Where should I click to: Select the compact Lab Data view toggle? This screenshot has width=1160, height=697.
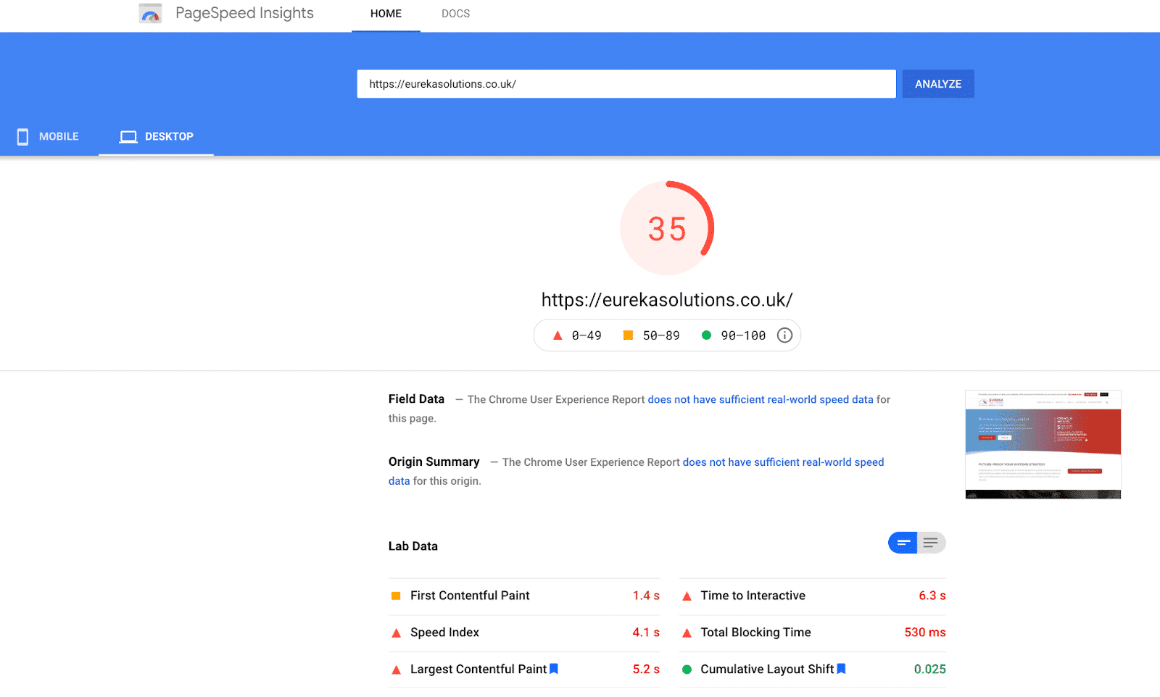[903, 542]
